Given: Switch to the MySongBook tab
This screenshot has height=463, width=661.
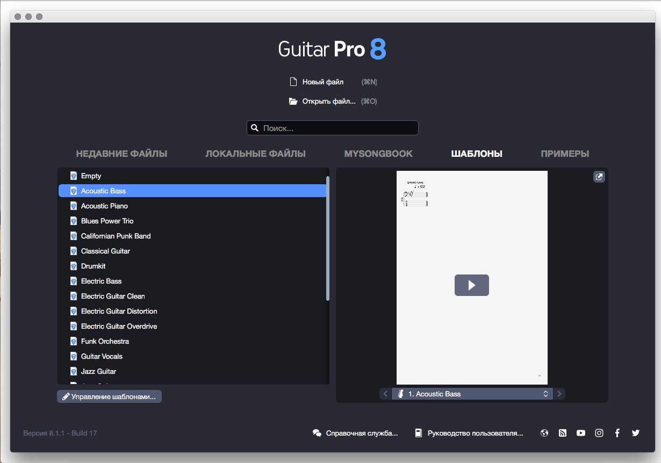Looking at the screenshot, I should pos(378,154).
